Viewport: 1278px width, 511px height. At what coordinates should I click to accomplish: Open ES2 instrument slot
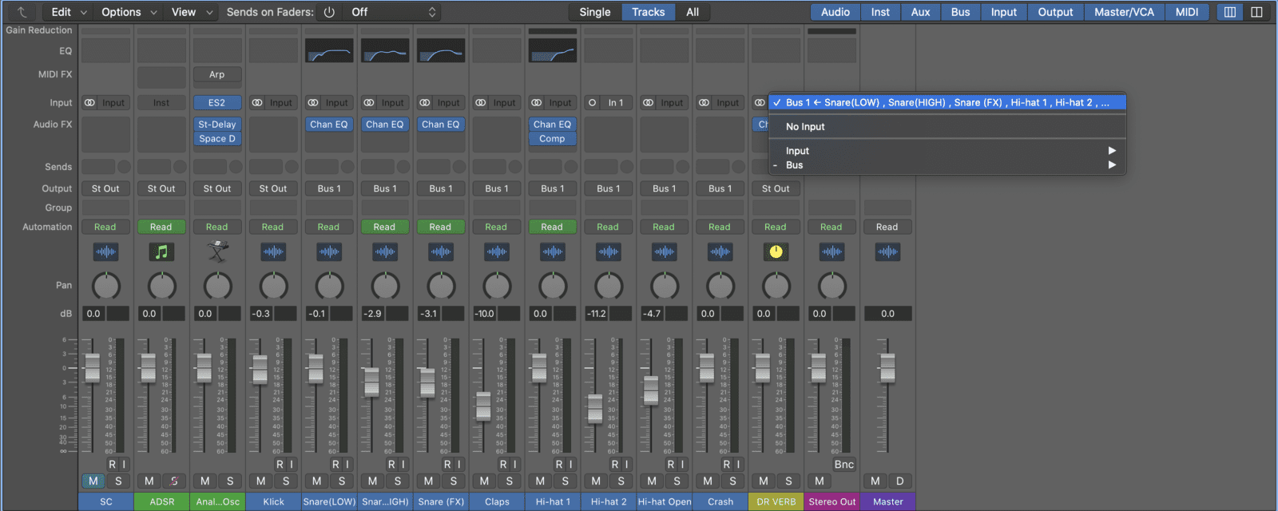217,103
